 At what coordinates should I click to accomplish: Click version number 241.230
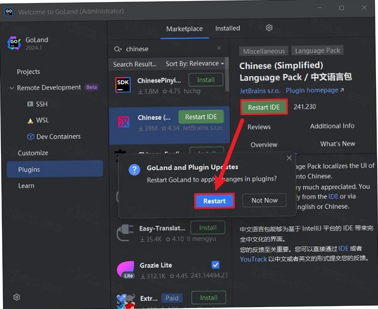pos(305,106)
